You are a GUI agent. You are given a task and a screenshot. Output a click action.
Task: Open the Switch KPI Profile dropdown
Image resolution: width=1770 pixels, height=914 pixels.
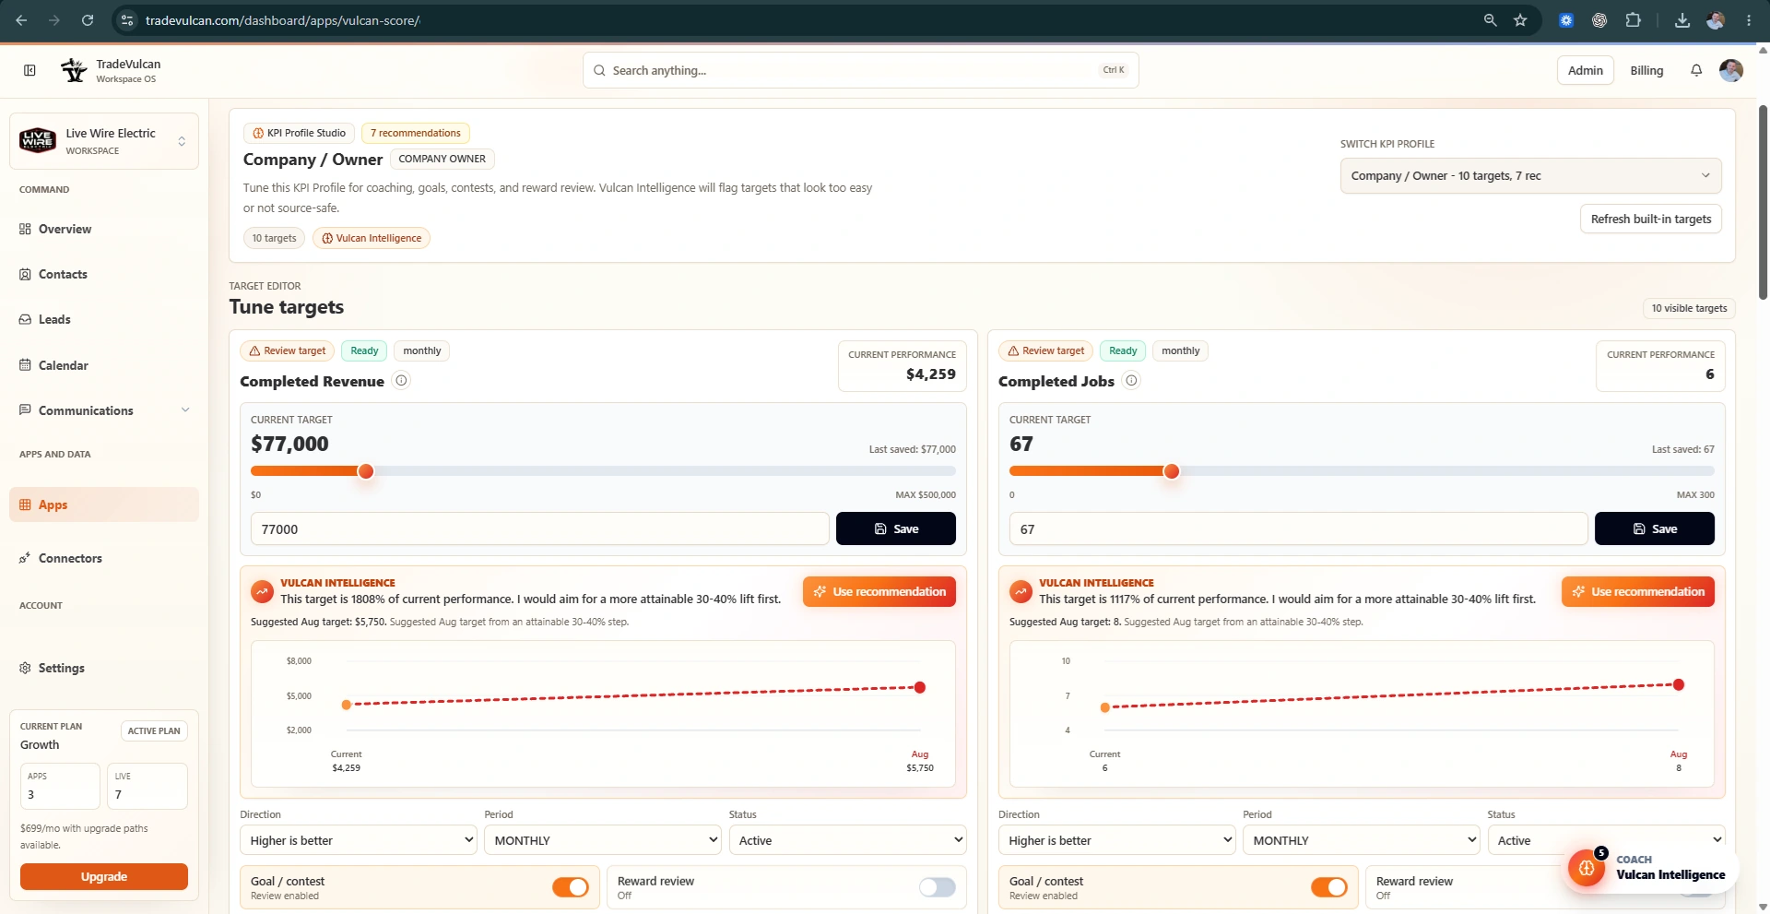pyautogui.click(x=1530, y=175)
